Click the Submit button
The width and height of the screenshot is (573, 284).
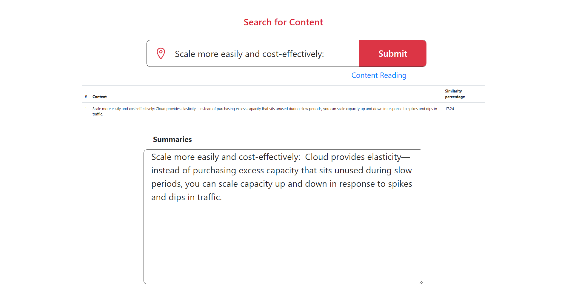click(392, 53)
